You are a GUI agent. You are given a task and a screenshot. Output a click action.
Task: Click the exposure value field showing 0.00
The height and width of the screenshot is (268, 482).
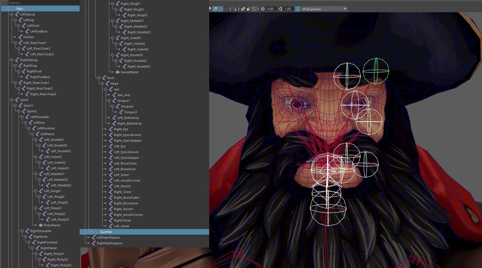pyautogui.click(x=271, y=9)
